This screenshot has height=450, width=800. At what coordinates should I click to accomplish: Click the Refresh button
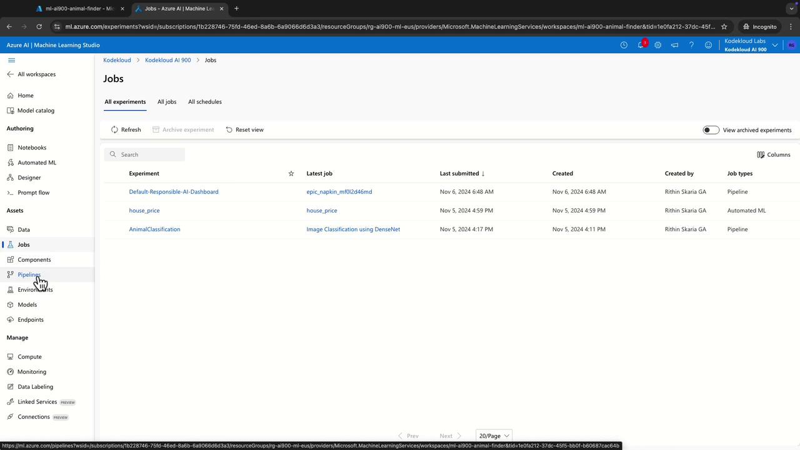coord(126,130)
